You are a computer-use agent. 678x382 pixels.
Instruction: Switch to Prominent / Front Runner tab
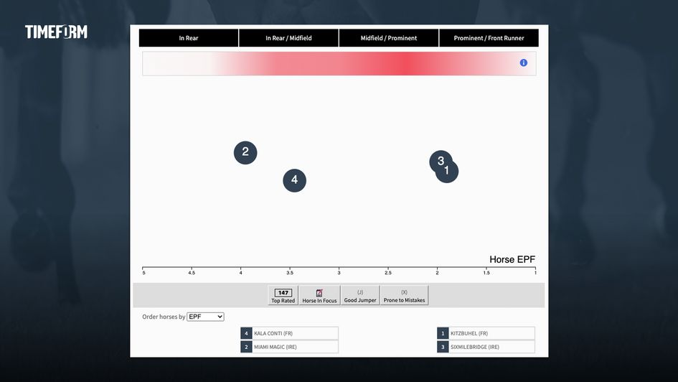point(489,38)
